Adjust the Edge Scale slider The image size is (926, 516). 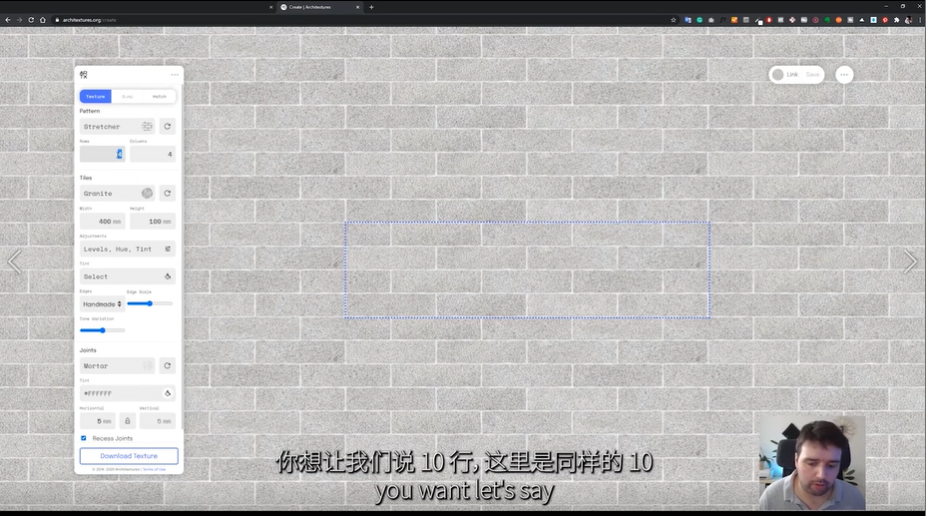150,303
